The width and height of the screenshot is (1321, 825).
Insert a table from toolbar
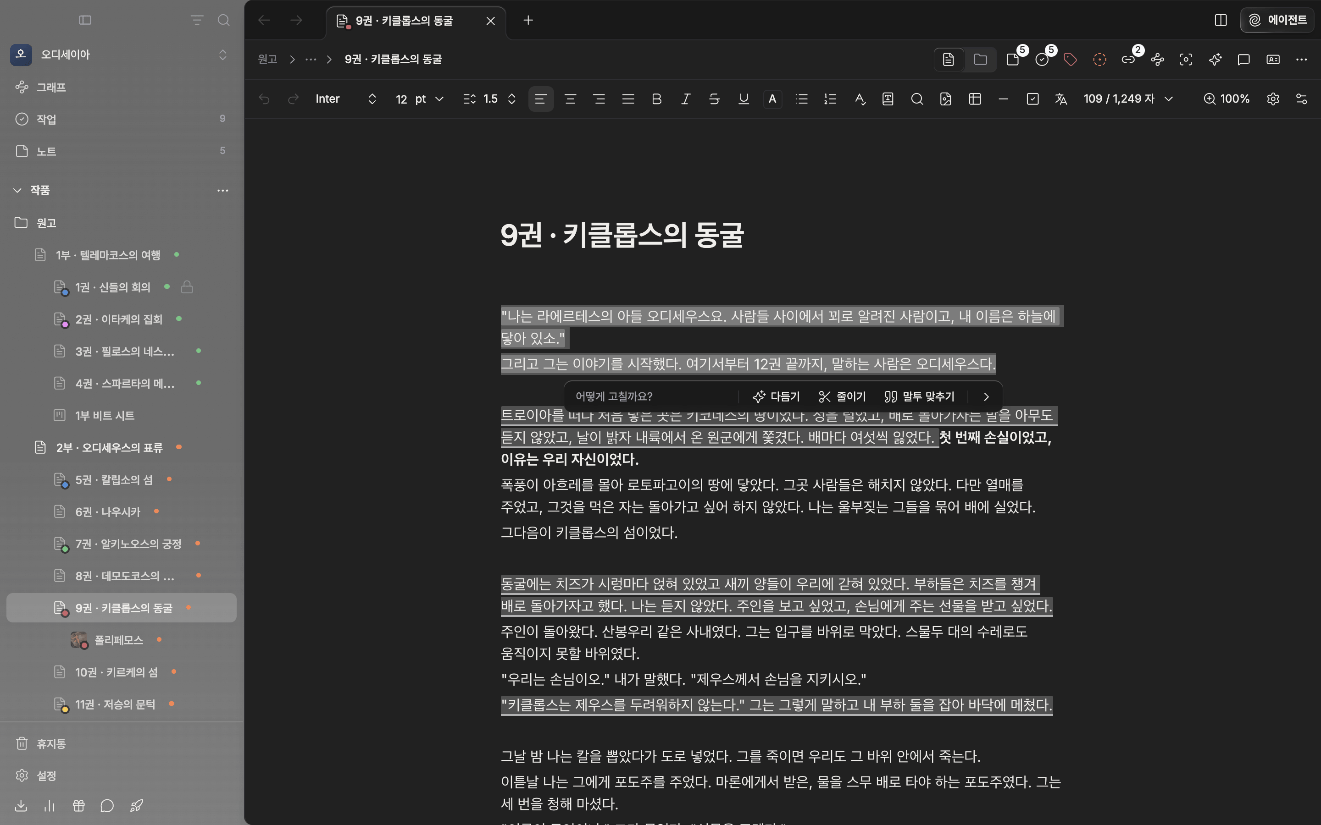(975, 99)
